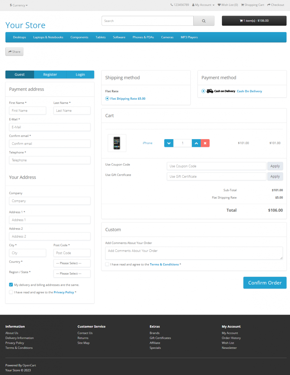Uncheck delivery and billing addresses are the same
Viewport: 290px width, 375px height.
click(x=11, y=284)
